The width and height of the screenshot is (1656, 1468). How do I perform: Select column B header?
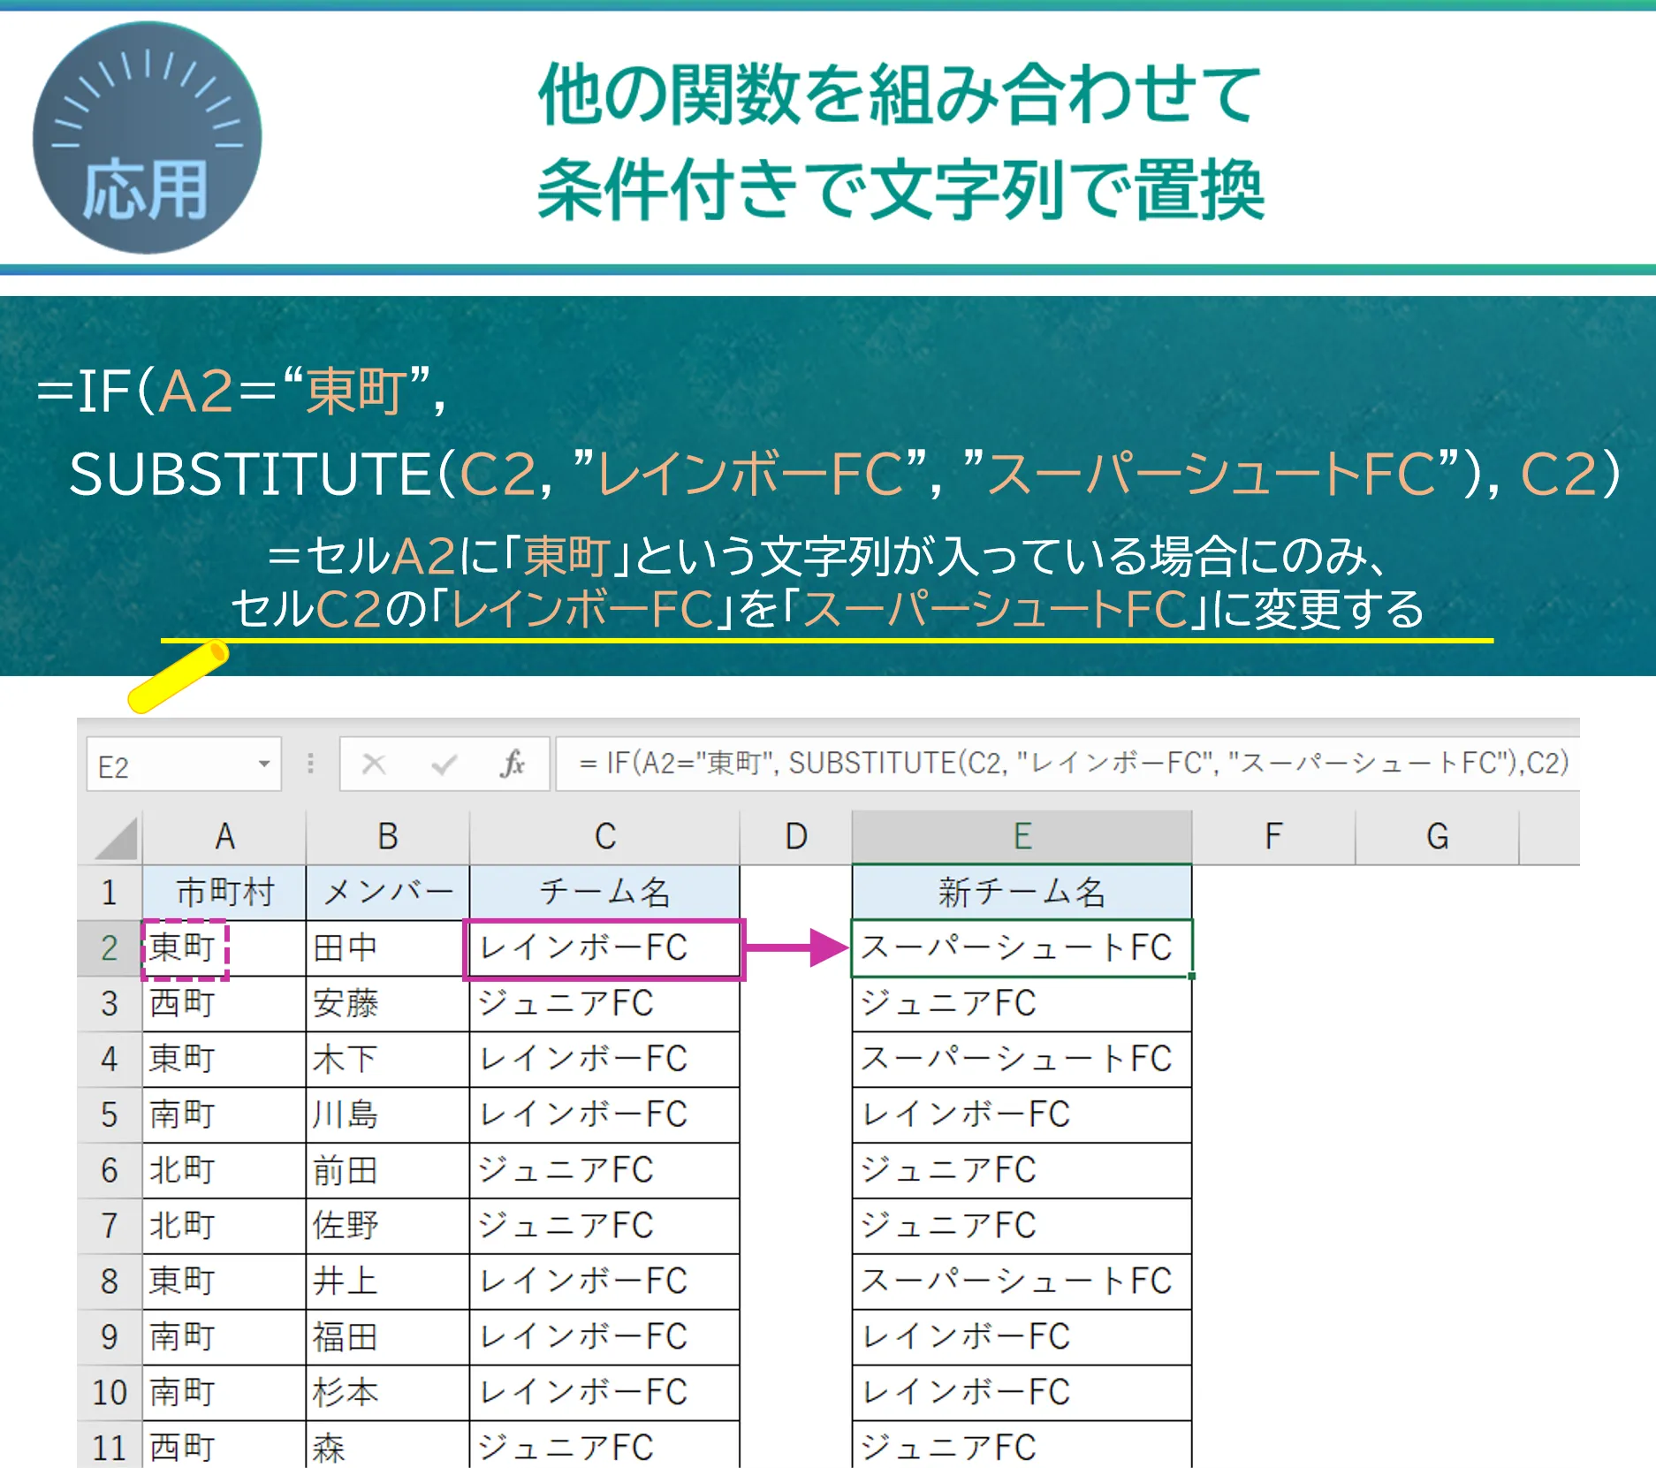pyautogui.click(x=388, y=837)
